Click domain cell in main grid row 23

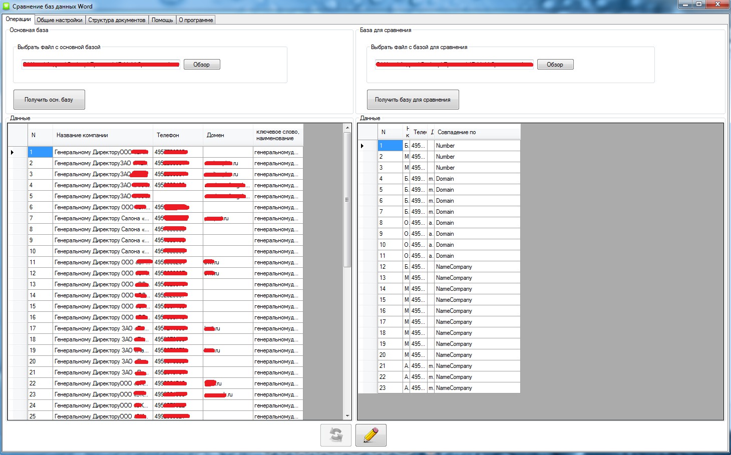point(228,394)
